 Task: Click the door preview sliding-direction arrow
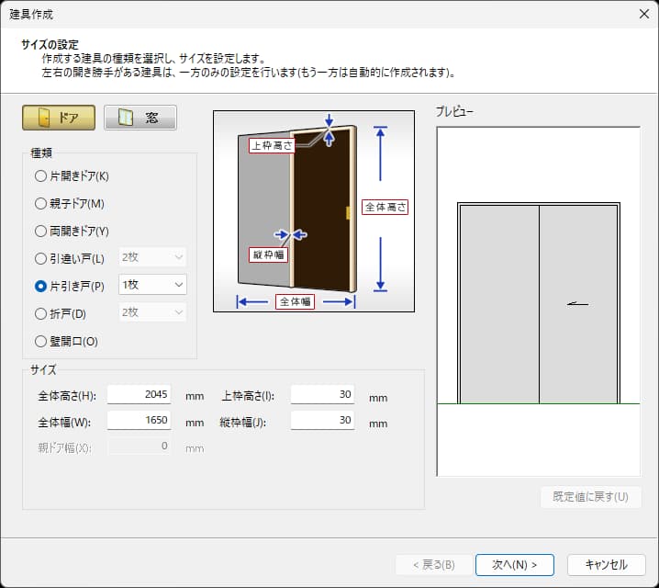[x=578, y=304]
